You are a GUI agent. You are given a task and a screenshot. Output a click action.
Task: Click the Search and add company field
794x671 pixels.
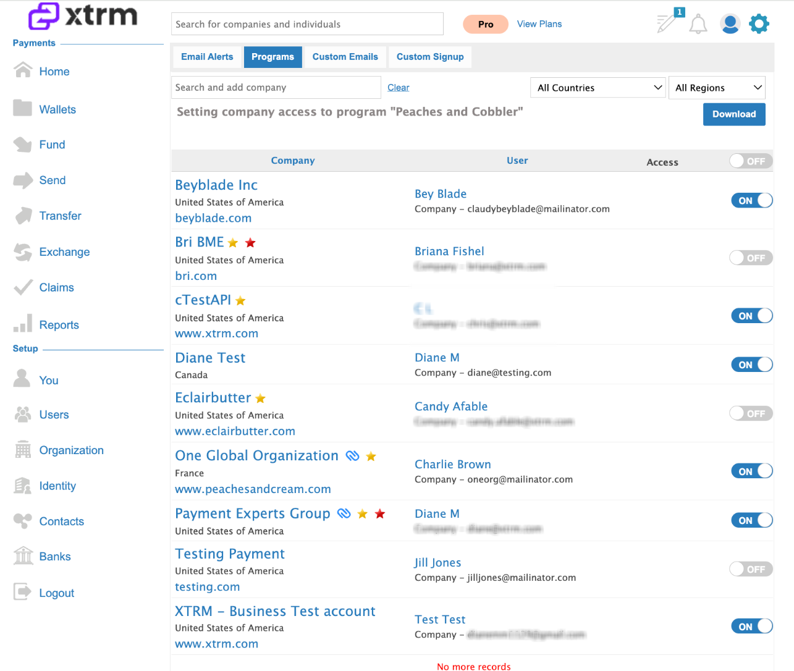tap(276, 88)
